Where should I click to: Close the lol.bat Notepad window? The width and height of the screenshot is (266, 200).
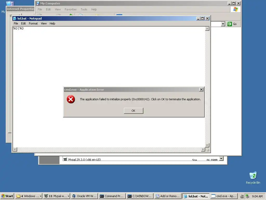coord(207,18)
